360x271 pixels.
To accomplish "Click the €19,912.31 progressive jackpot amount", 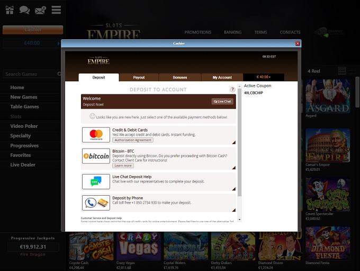I will coord(33,247).
